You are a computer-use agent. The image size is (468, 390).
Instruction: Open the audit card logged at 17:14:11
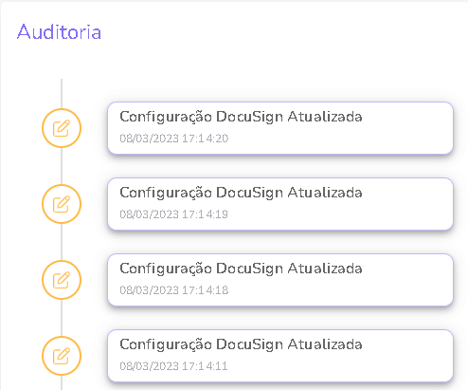click(280, 356)
